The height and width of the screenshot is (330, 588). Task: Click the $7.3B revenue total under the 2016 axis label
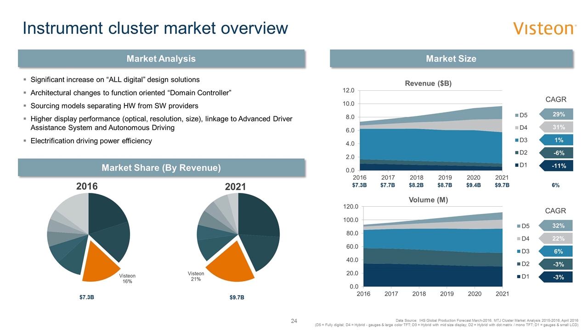(360, 185)
